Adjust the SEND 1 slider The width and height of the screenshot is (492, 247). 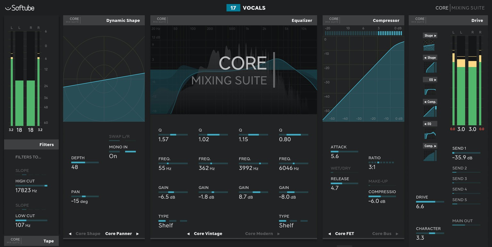click(466, 153)
